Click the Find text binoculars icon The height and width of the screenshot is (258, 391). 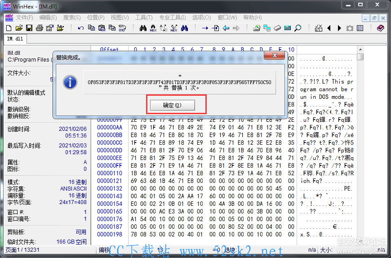click(x=143, y=28)
